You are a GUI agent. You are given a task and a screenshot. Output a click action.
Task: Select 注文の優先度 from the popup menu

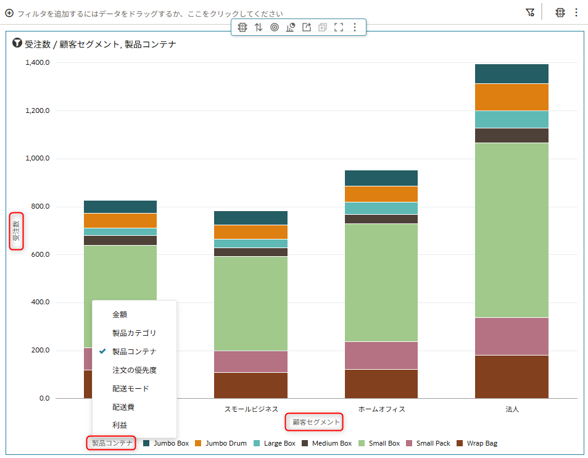[135, 370]
